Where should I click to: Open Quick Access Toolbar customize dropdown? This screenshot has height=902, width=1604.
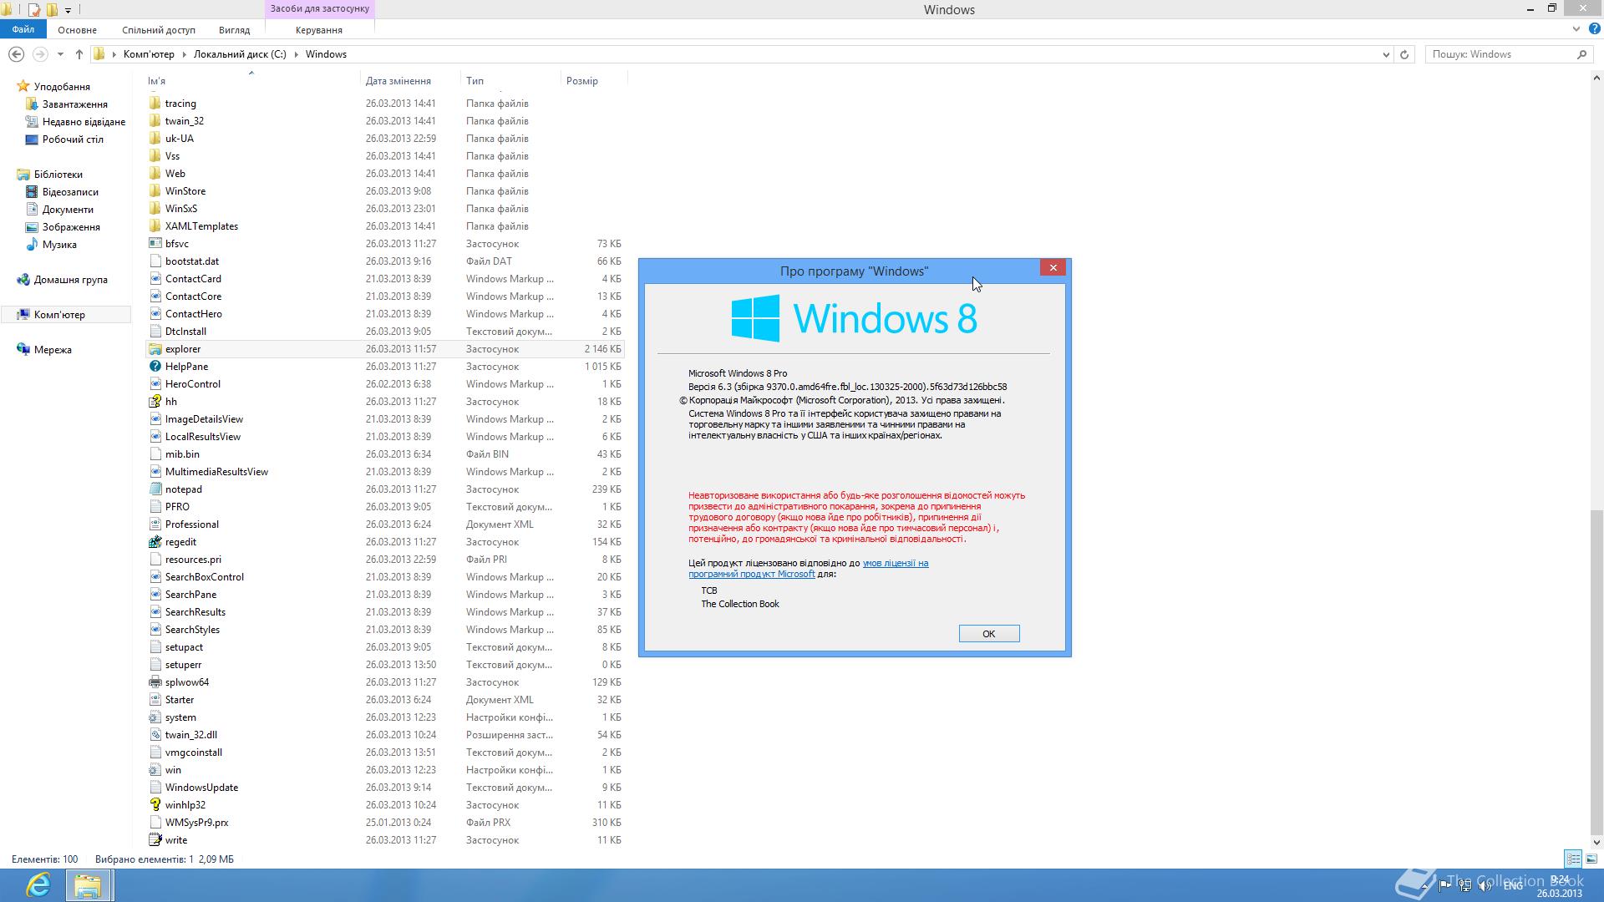pyautogui.click(x=68, y=10)
